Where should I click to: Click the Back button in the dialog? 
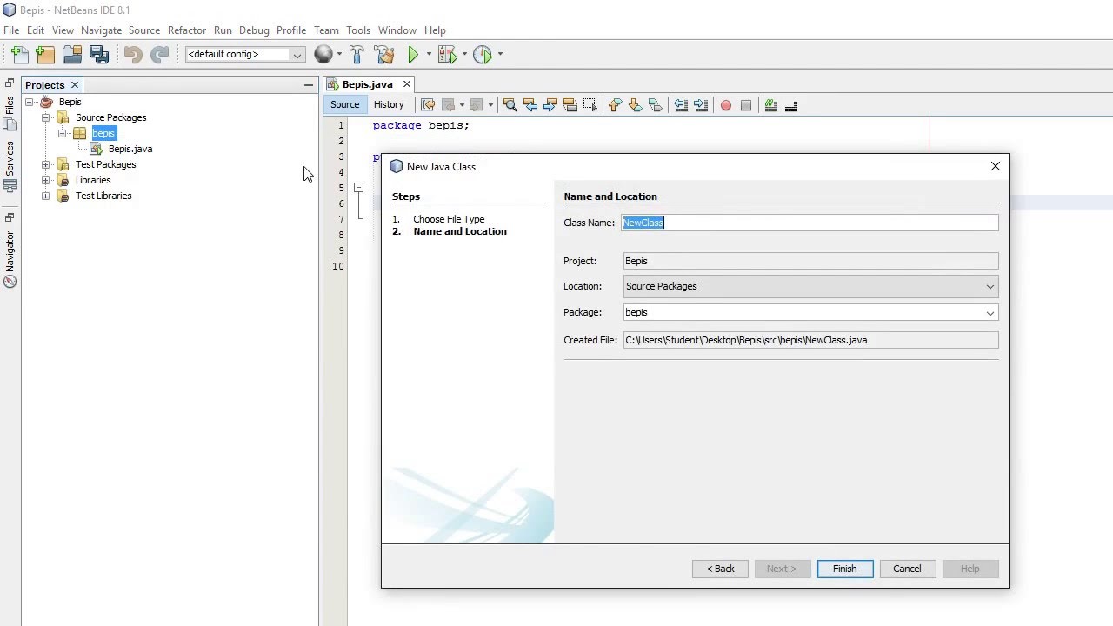[720, 569]
